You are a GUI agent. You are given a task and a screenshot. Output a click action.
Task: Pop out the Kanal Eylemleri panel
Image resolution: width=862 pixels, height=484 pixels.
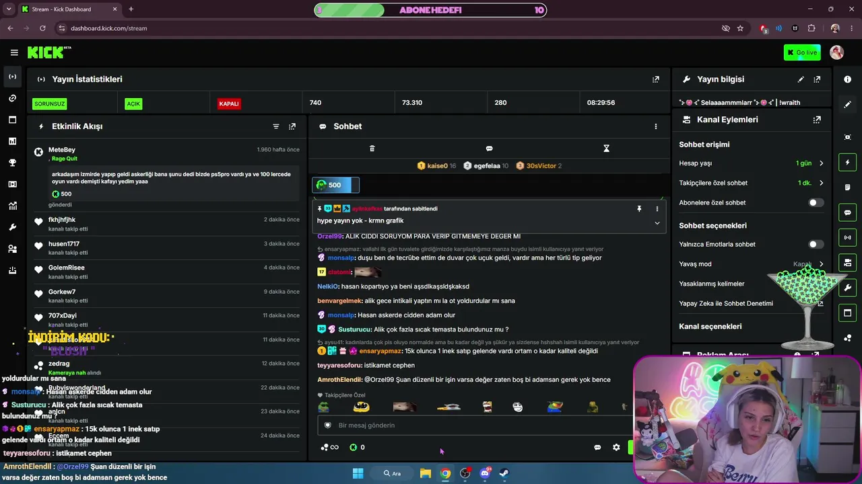point(817,120)
